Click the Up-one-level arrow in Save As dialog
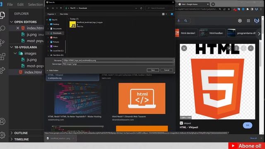The height and width of the screenshot is (149, 265). [61, 8]
